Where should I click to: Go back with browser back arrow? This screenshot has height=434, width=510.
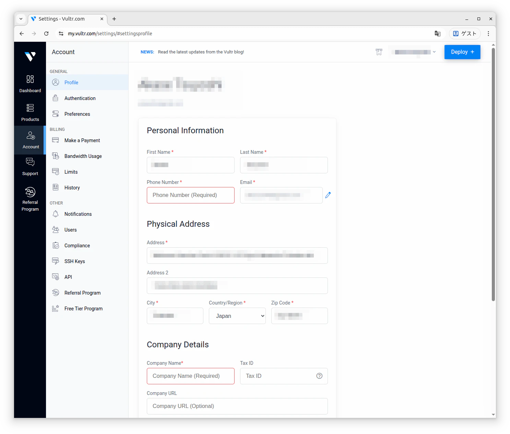pos(22,33)
